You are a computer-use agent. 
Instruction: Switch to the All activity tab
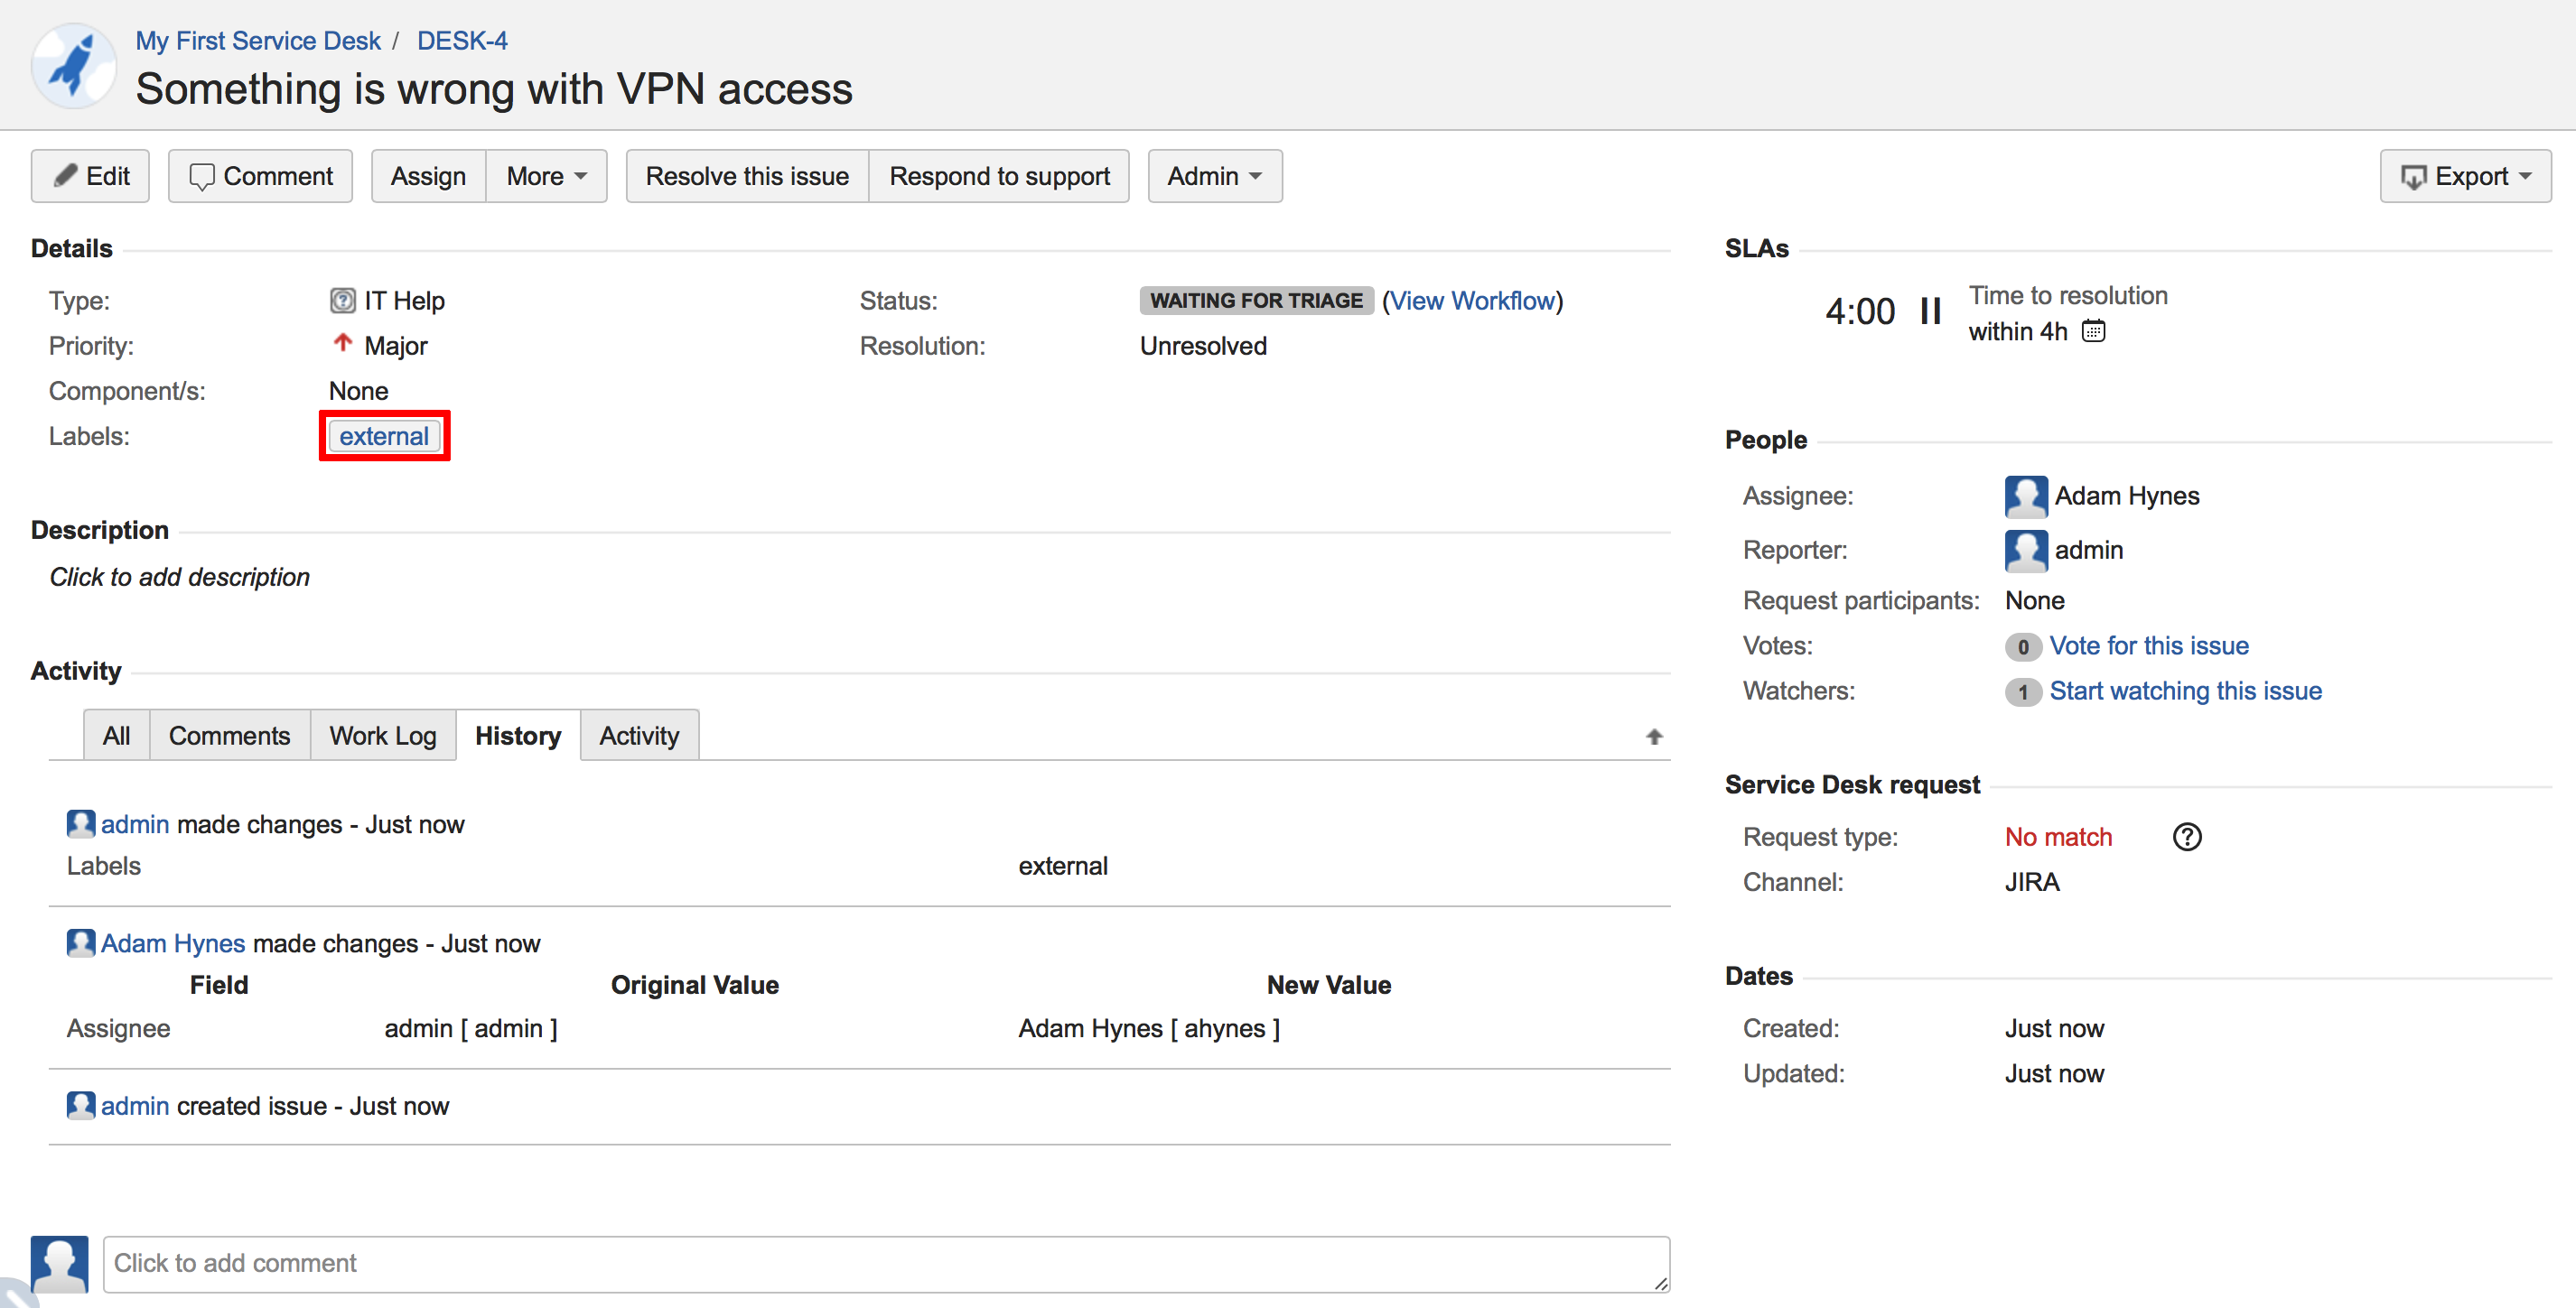(117, 736)
